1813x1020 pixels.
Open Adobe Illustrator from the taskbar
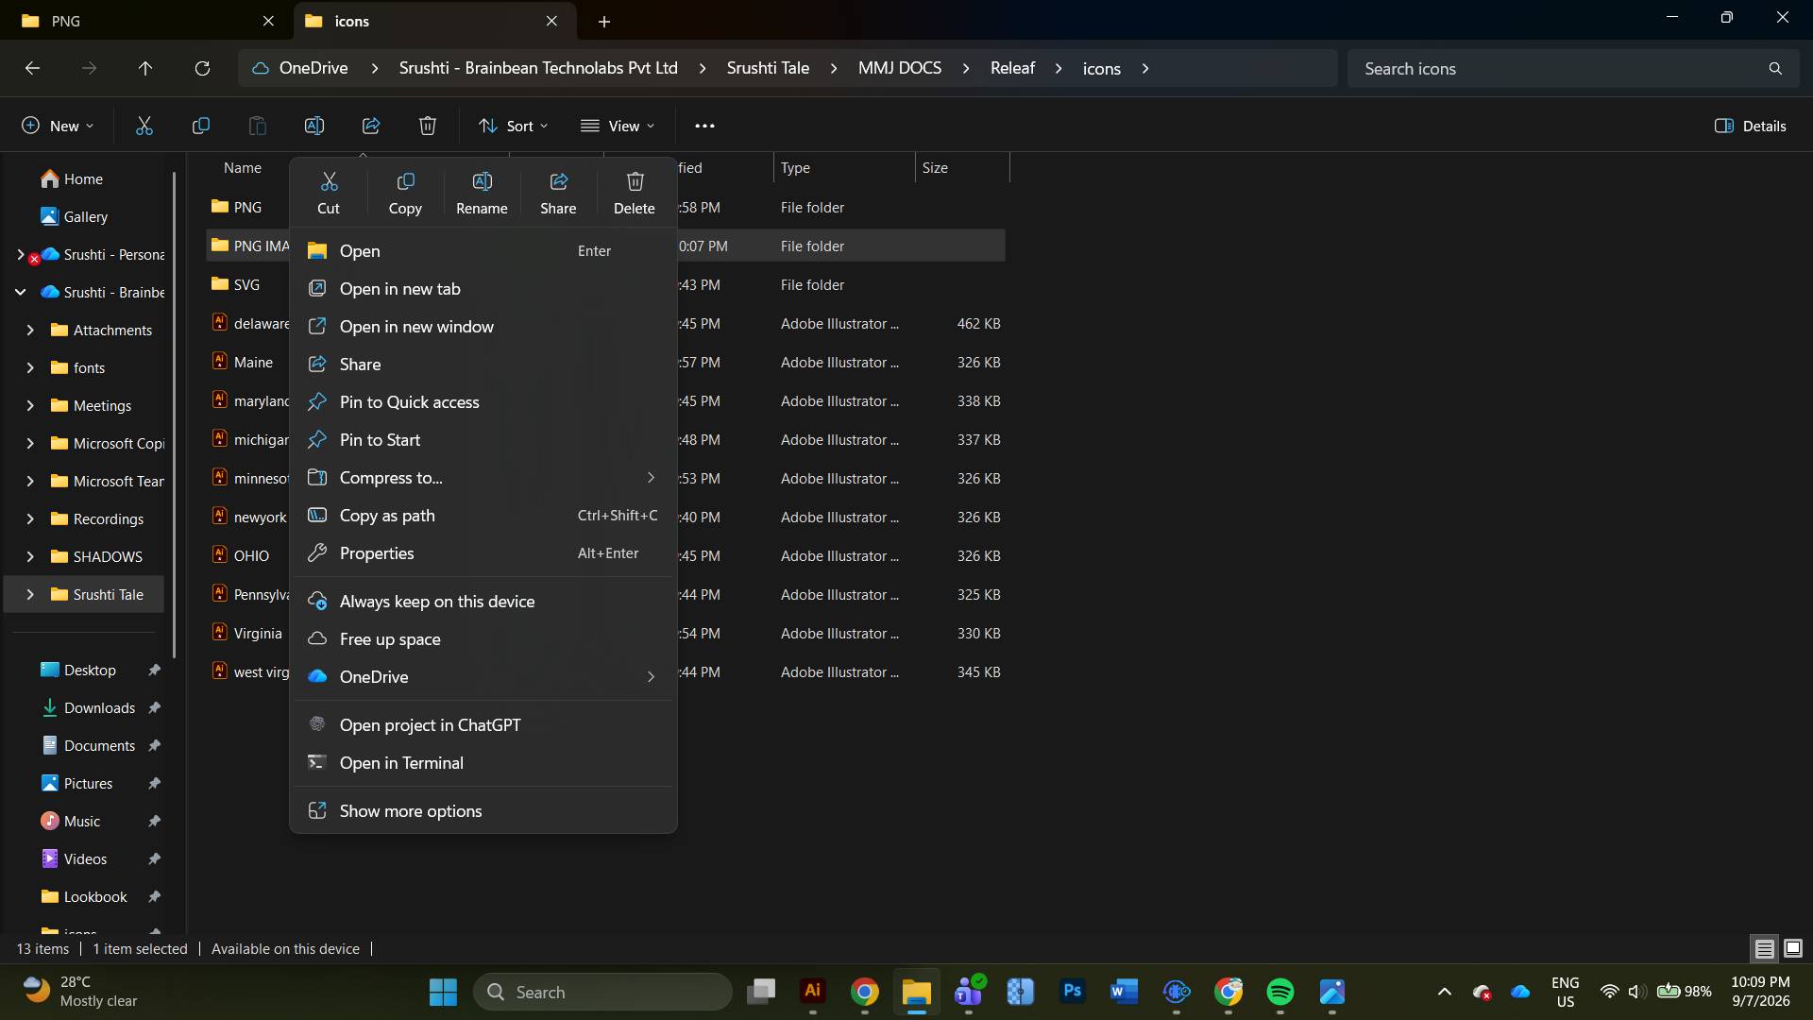point(813,992)
